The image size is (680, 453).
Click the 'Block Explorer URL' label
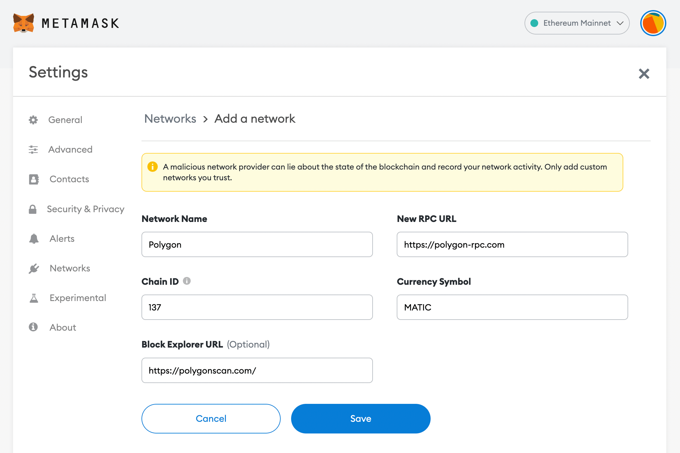[x=182, y=344]
